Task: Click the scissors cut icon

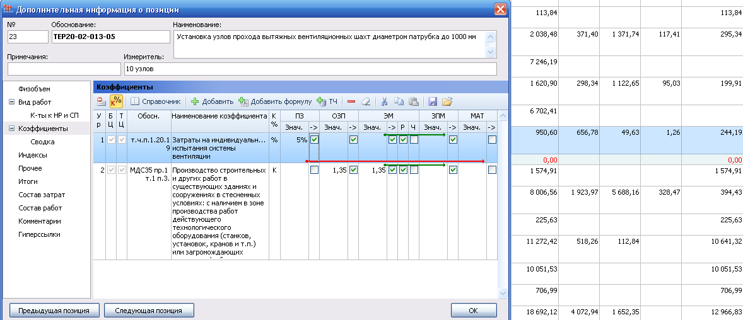Action: pos(384,101)
